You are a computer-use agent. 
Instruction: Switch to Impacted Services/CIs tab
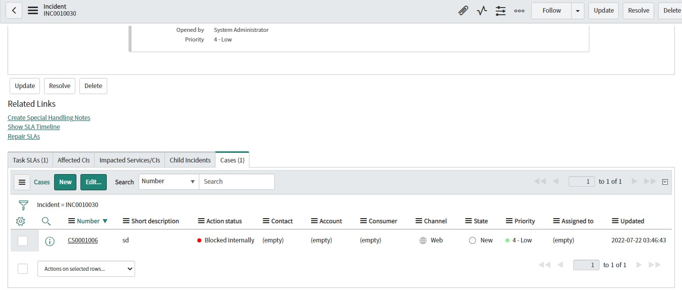(x=130, y=160)
